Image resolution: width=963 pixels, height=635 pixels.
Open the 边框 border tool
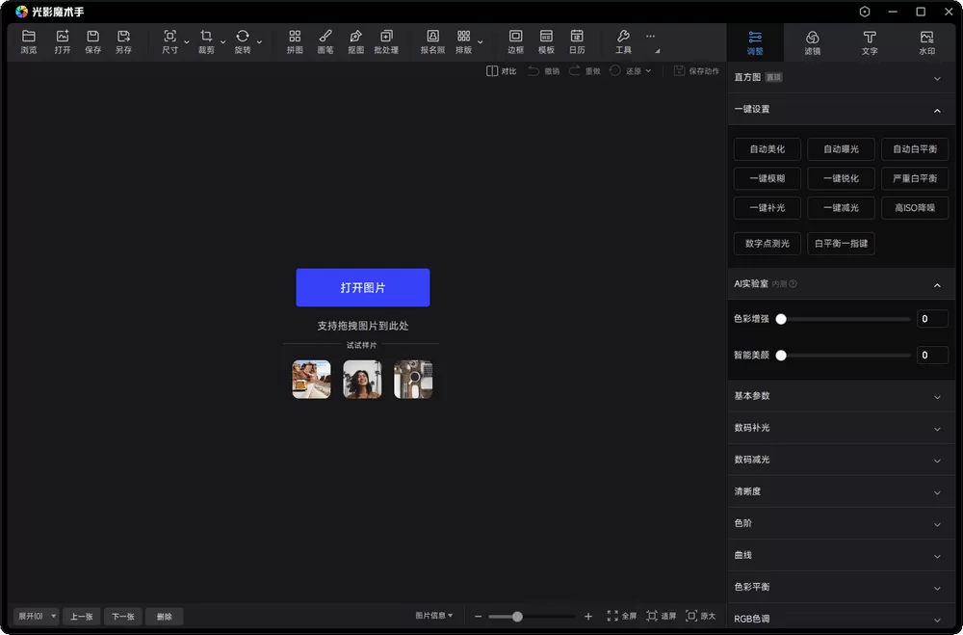pos(515,41)
